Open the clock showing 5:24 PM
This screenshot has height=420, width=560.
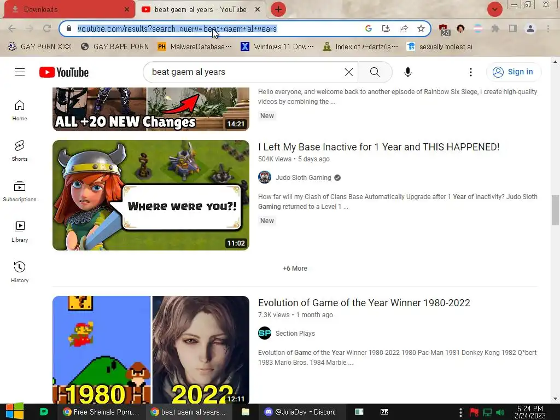(530, 412)
